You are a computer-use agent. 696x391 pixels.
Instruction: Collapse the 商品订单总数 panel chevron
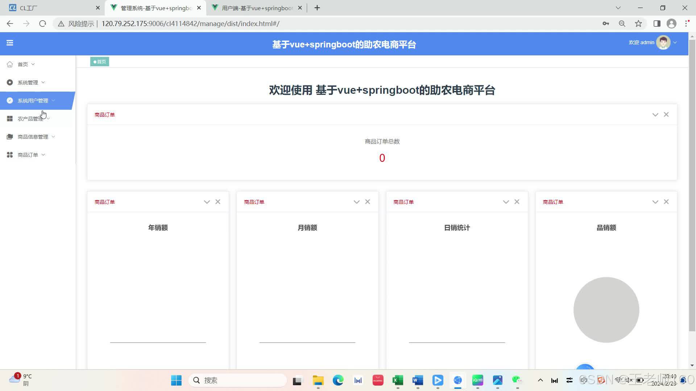tap(655, 115)
